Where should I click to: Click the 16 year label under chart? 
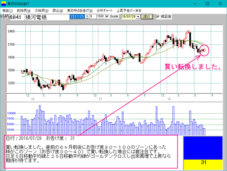pyautogui.click(x=33, y=99)
